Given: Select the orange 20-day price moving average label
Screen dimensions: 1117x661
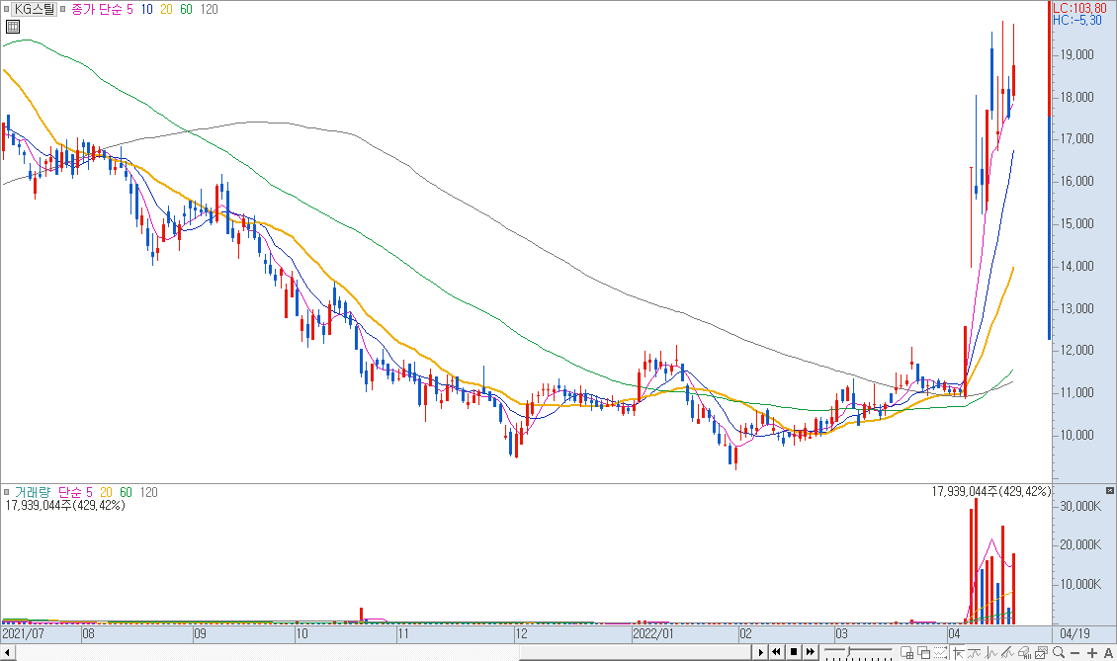Looking at the screenshot, I should (x=166, y=9).
